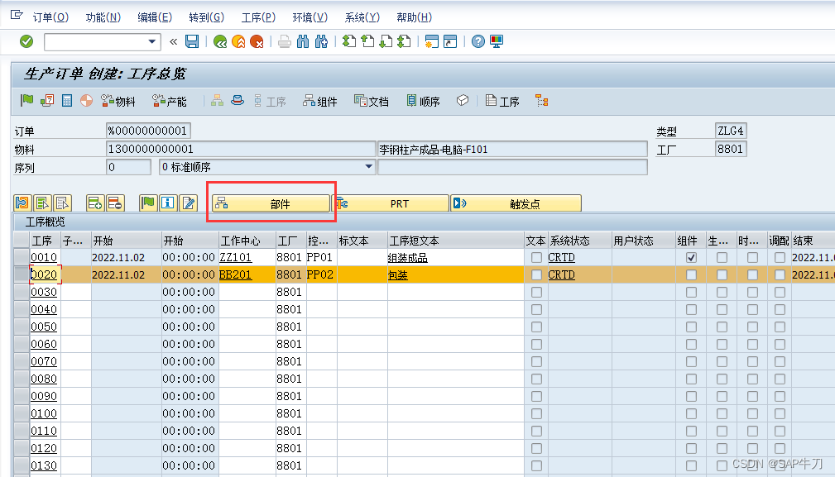This screenshot has height=477, width=835.
Task: Click the PRT button
Action: pyautogui.click(x=391, y=203)
